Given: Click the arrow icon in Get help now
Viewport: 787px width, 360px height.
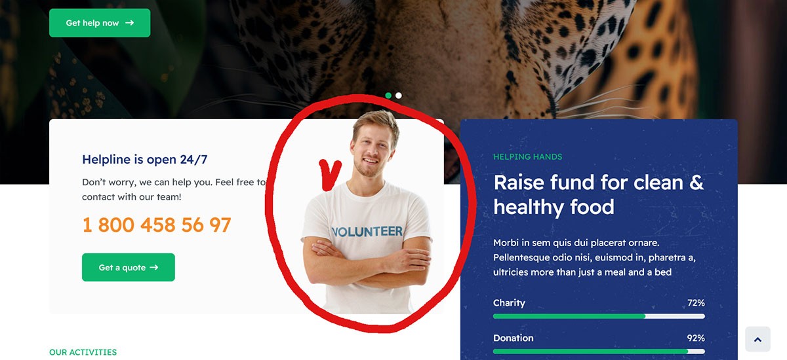Looking at the screenshot, I should pos(129,23).
